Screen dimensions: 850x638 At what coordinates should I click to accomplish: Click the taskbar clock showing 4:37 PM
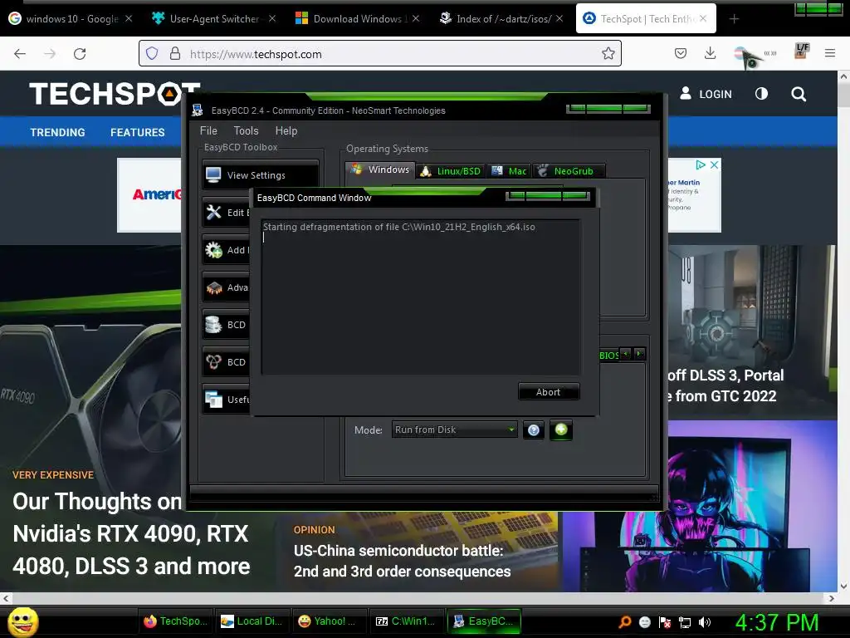pos(777,622)
